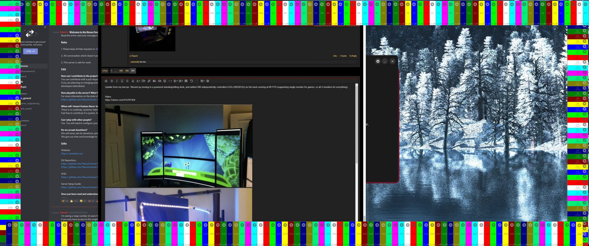
Task: Toggle strikethrough formatting in the editor
Action: point(127,81)
